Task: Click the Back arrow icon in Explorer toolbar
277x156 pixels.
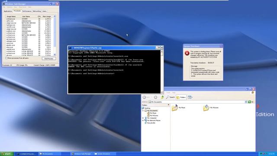Action: pos(144,97)
